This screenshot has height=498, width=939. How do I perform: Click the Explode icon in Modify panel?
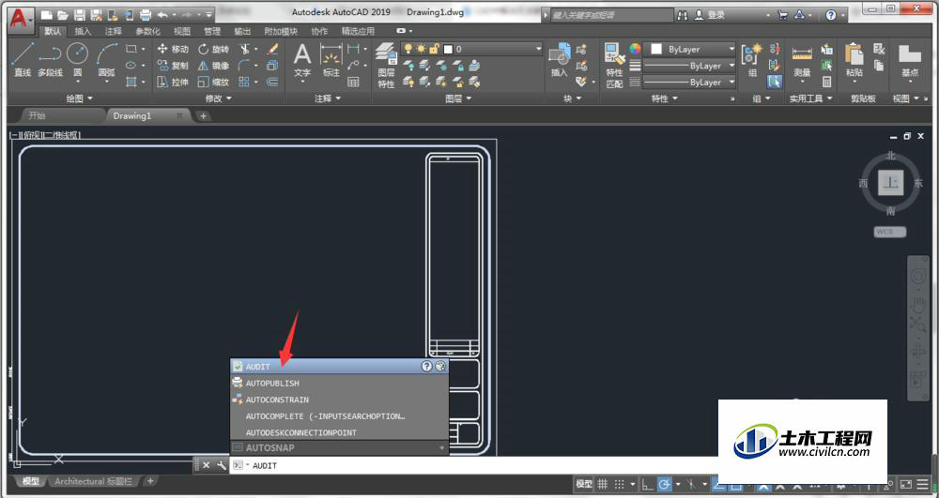tap(272, 65)
